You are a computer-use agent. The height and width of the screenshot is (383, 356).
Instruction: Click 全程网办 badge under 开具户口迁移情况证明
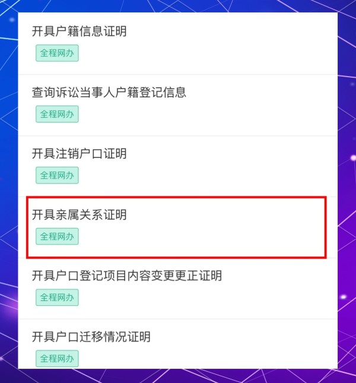57,358
